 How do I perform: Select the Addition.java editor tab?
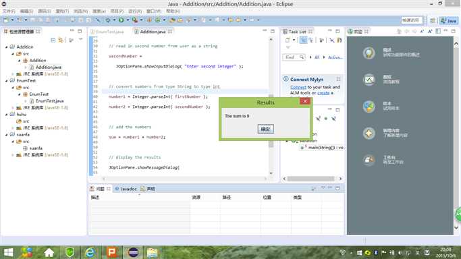coord(153,32)
